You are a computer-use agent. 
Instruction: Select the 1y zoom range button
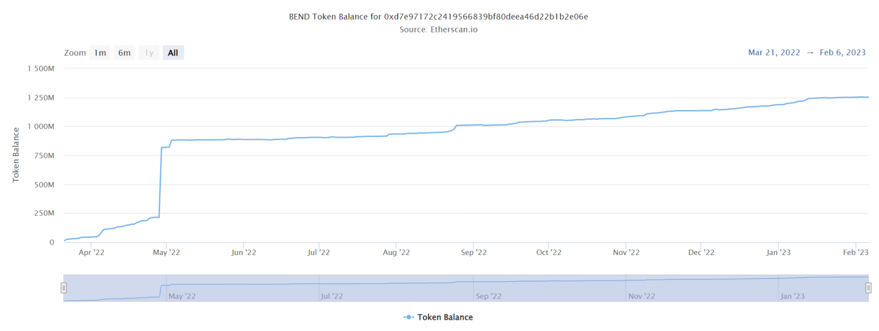click(149, 53)
